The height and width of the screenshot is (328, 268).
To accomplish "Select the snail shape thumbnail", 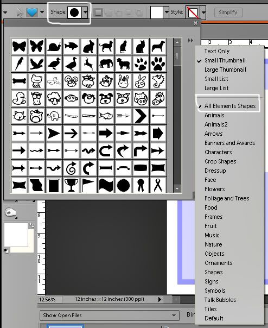I will pos(54,46).
